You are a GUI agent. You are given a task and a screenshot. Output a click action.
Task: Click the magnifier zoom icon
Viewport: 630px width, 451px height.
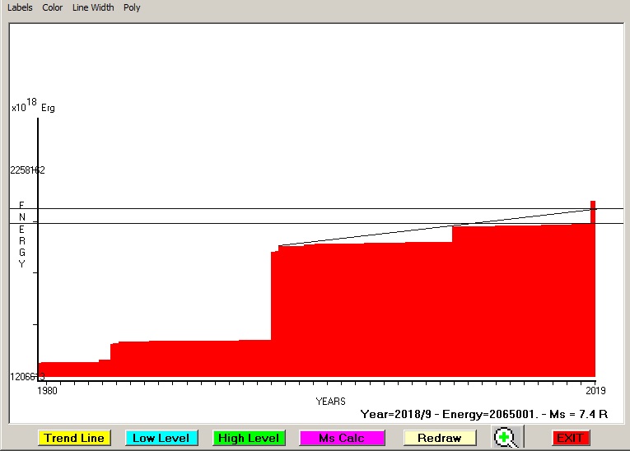click(x=506, y=437)
